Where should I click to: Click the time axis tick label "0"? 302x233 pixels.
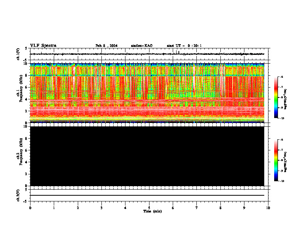coord(30,208)
